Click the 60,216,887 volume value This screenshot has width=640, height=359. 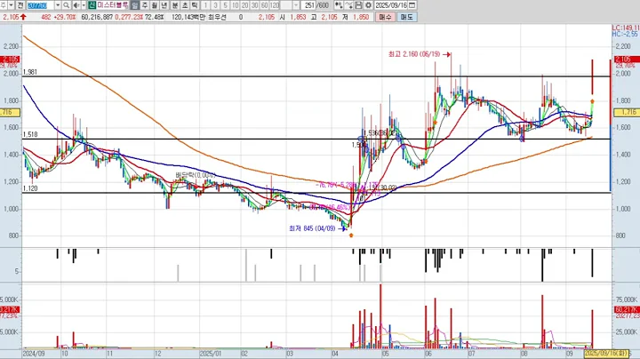tap(97, 17)
